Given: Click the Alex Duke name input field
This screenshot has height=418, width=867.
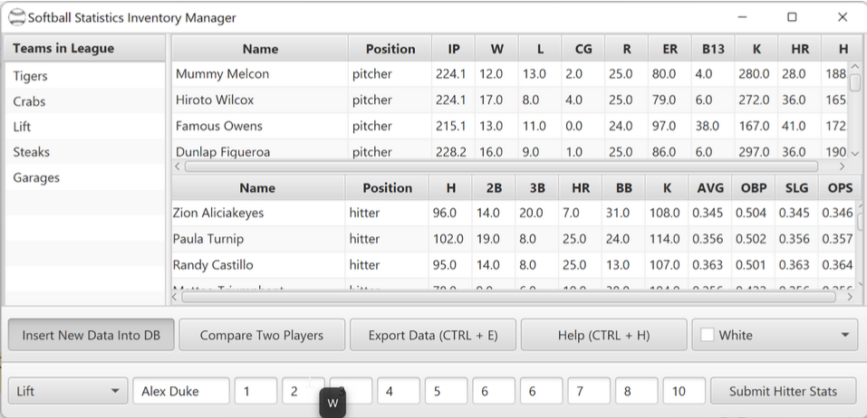Looking at the screenshot, I should 181,392.
